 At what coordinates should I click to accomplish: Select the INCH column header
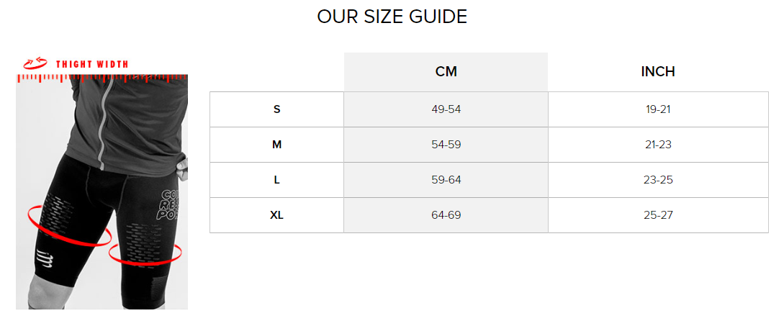tap(658, 72)
